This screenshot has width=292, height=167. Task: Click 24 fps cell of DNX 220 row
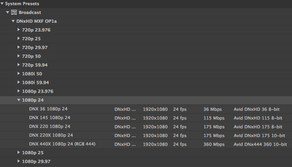[180, 127]
